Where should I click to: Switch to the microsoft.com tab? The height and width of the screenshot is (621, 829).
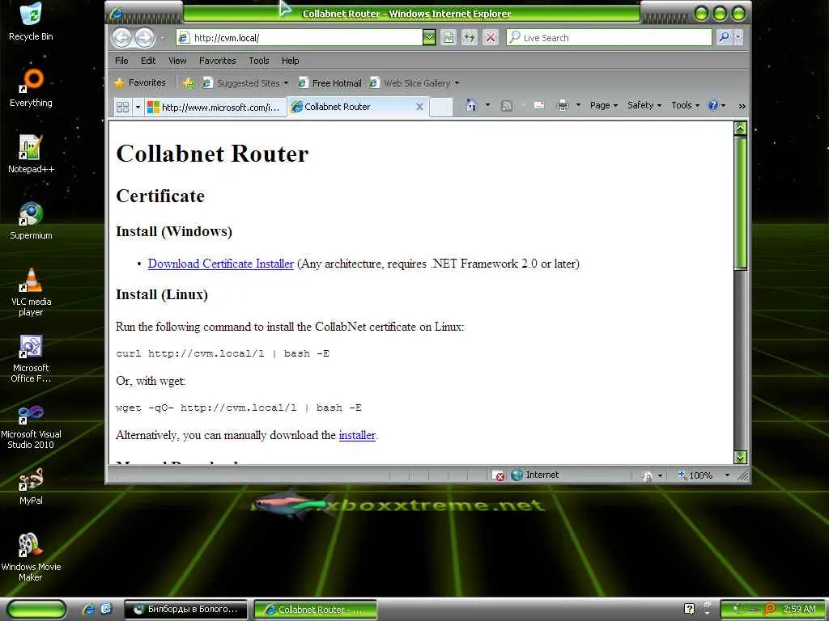point(215,108)
